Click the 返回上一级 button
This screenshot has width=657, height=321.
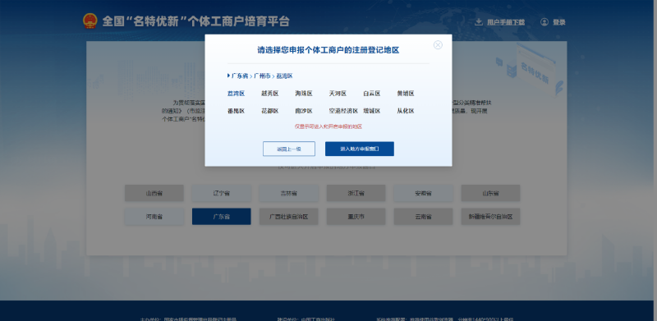tap(289, 149)
